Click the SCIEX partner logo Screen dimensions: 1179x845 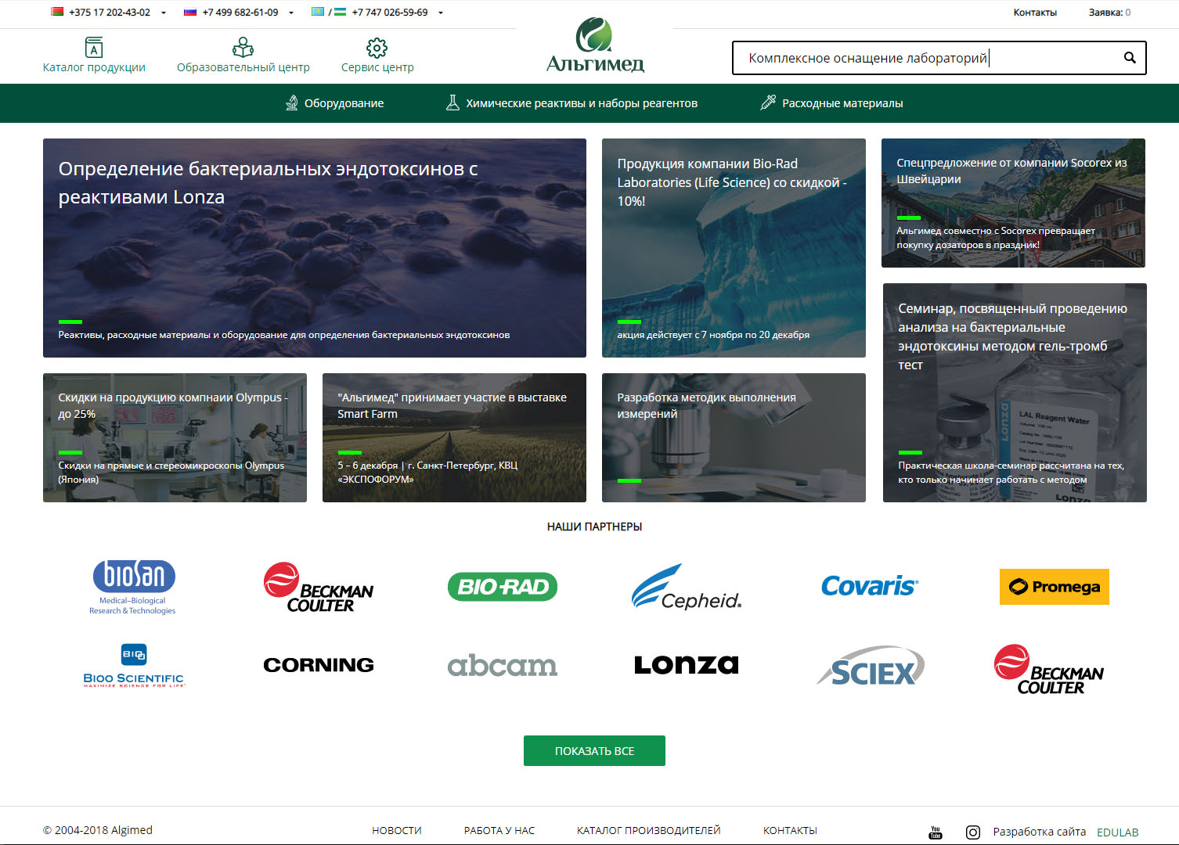tap(871, 667)
